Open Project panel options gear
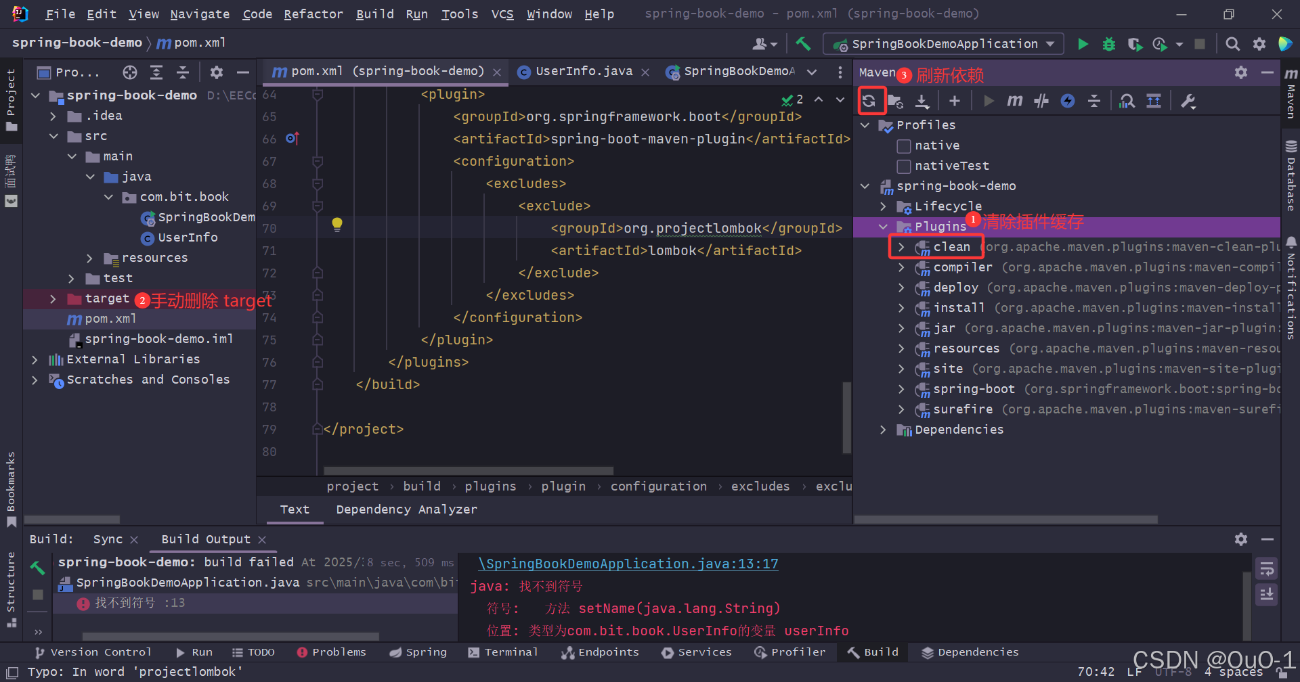The image size is (1300, 682). coord(217,72)
